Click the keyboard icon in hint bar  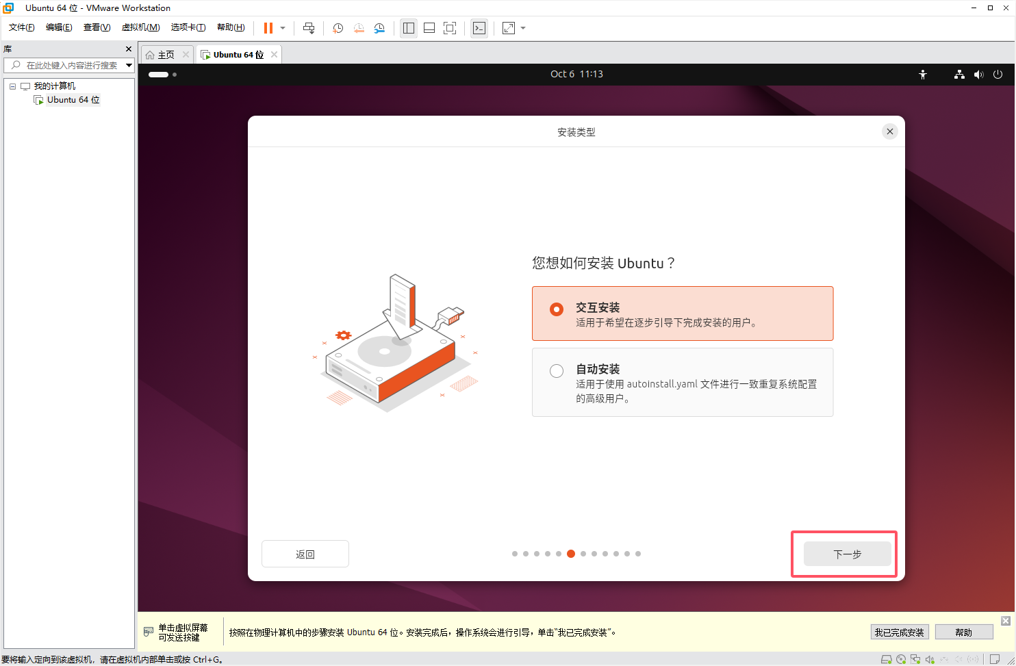tap(149, 632)
